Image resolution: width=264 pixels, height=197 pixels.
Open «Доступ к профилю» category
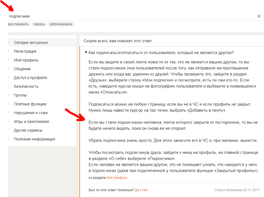(42, 78)
